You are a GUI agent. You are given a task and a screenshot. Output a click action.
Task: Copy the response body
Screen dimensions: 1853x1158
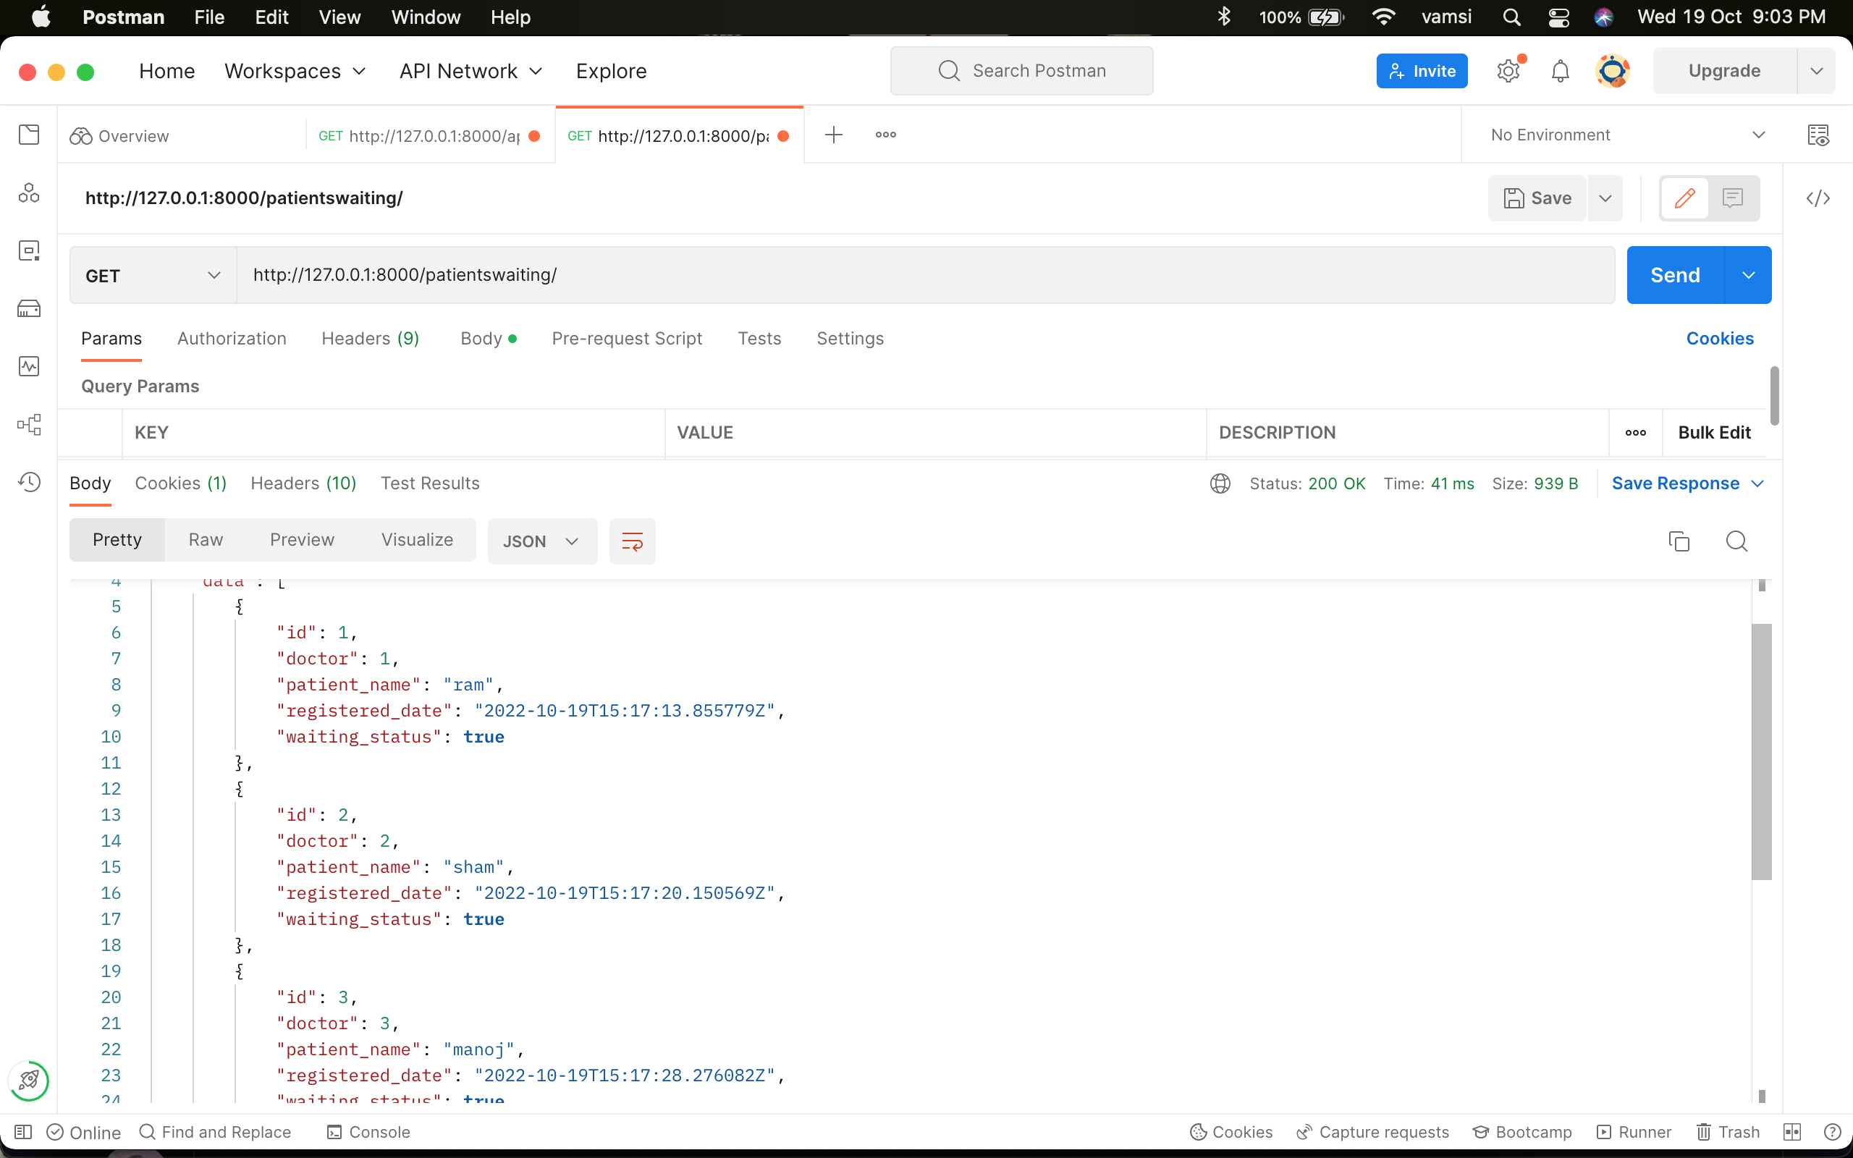pos(1679,541)
